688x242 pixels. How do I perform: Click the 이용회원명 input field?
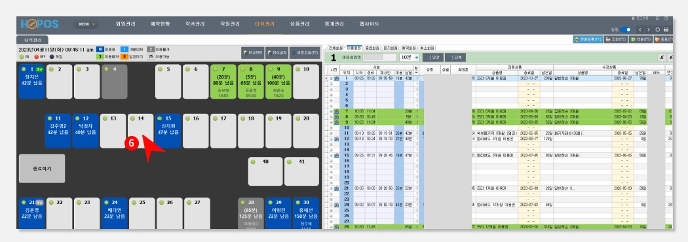click(x=379, y=58)
